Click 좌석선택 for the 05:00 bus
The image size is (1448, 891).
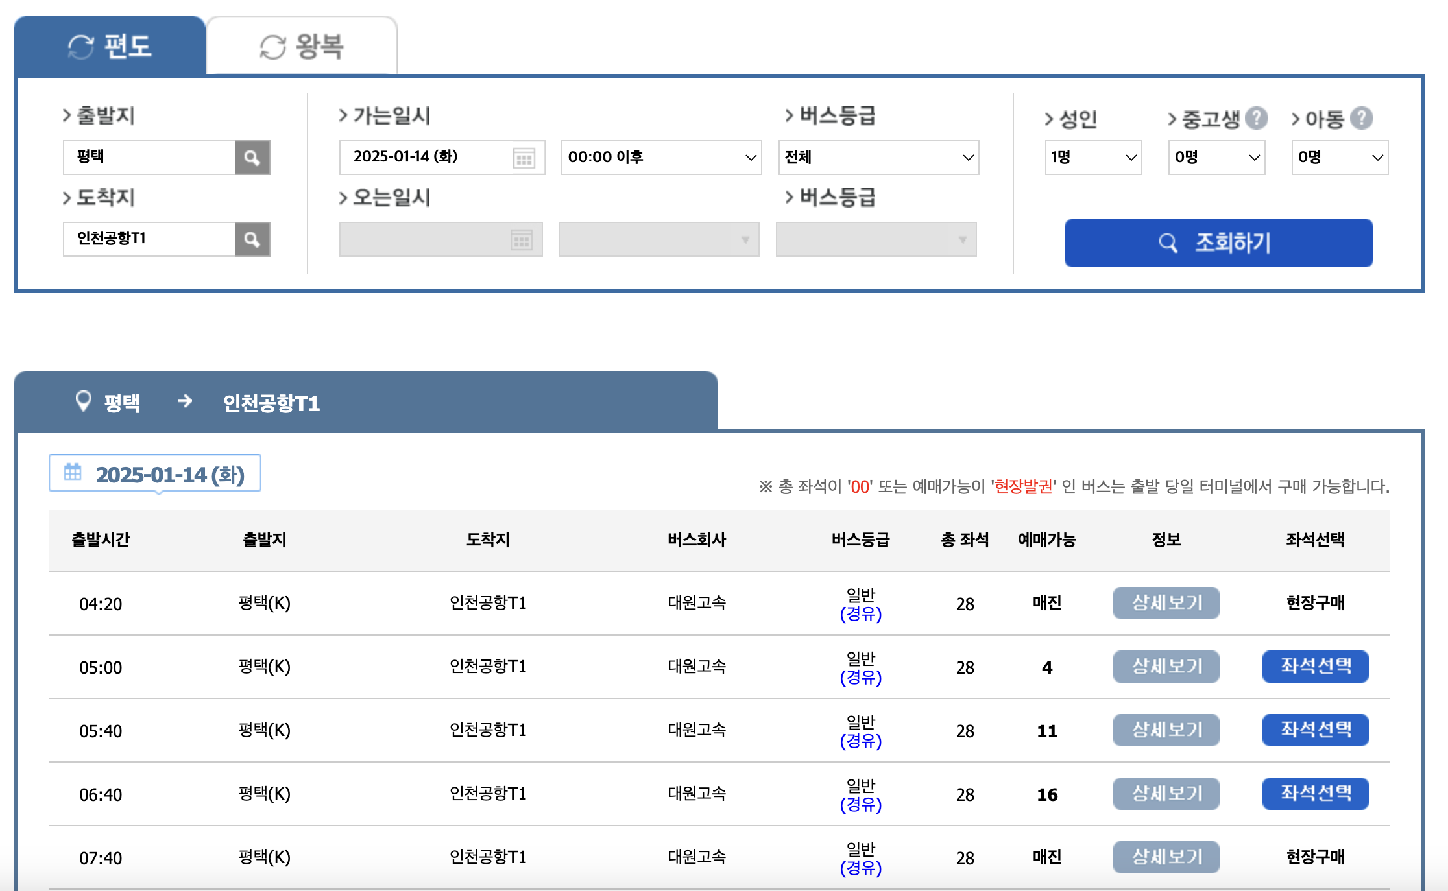(x=1314, y=666)
